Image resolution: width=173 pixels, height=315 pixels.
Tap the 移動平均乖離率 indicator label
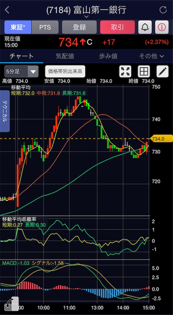(19, 219)
